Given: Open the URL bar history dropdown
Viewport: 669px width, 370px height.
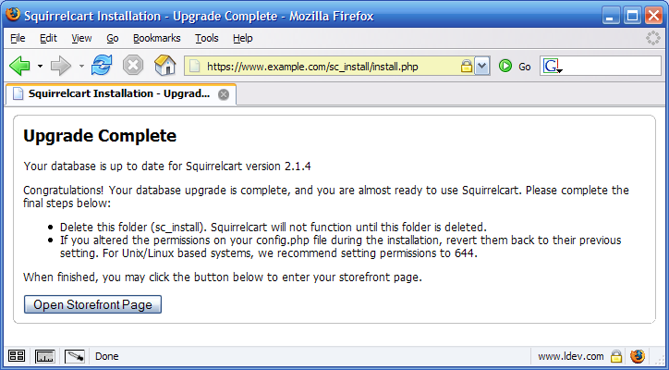Looking at the screenshot, I should click(481, 67).
